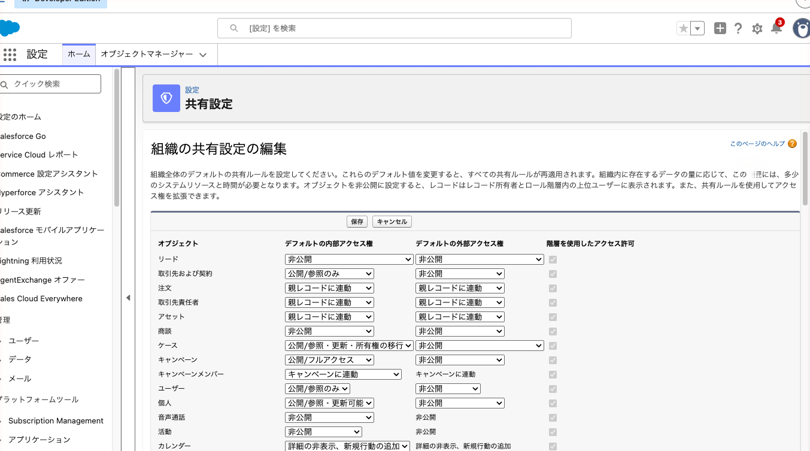810x451 pixels.
Task: Click the orange help icon beside このページのヘルプ
Action: tap(792, 144)
